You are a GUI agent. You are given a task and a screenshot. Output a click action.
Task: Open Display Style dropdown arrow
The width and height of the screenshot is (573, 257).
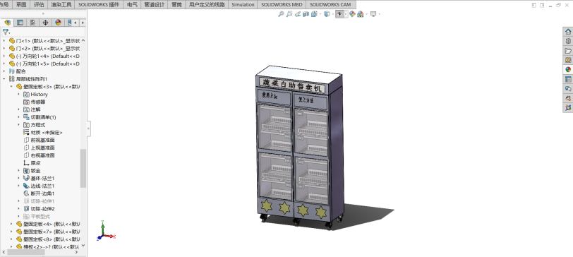pyautogui.click(x=333, y=14)
